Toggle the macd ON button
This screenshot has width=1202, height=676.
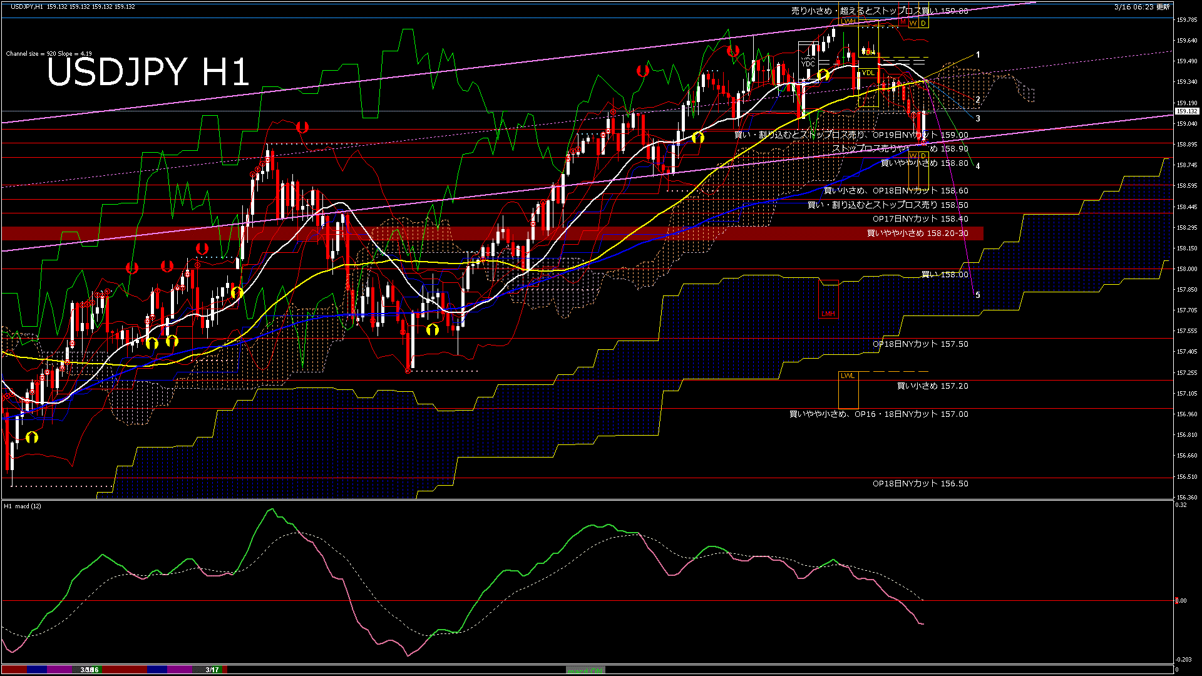[x=585, y=670]
